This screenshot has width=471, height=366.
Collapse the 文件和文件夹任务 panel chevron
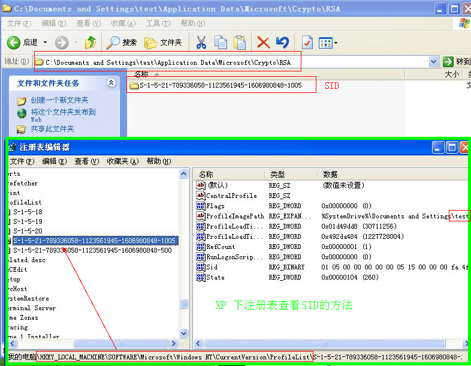[x=111, y=83]
